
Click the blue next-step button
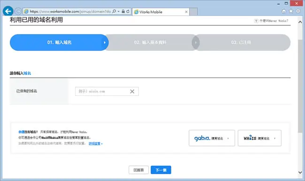(161, 170)
